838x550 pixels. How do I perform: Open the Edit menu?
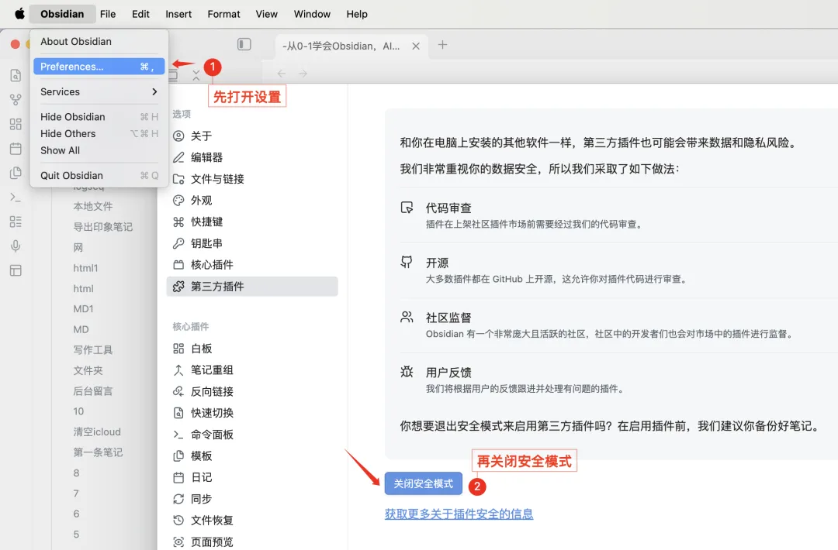[x=140, y=14]
